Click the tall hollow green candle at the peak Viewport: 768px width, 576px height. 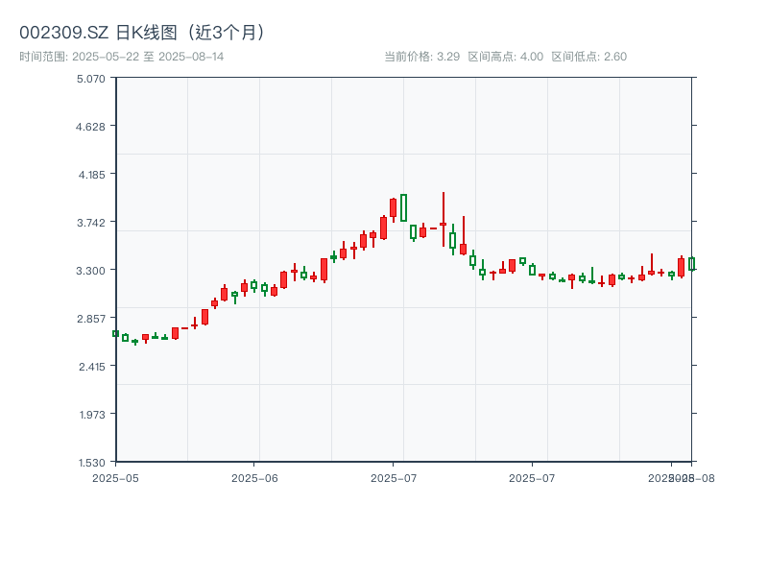(x=403, y=207)
